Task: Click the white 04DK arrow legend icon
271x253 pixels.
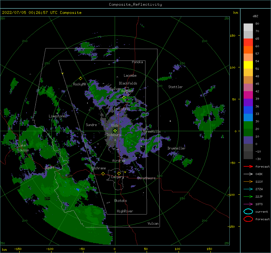Action: 248,174
